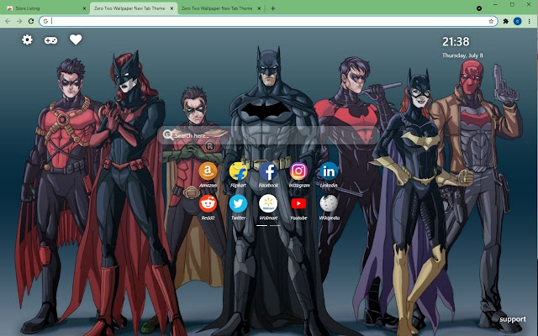
Task: Open the Chrome profile avatar
Action: pos(518,21)
